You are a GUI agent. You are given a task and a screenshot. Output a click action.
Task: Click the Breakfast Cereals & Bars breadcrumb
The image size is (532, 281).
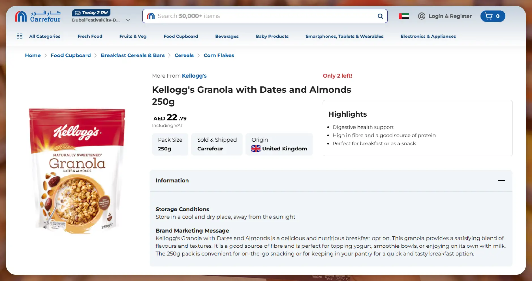coord(133,55)
